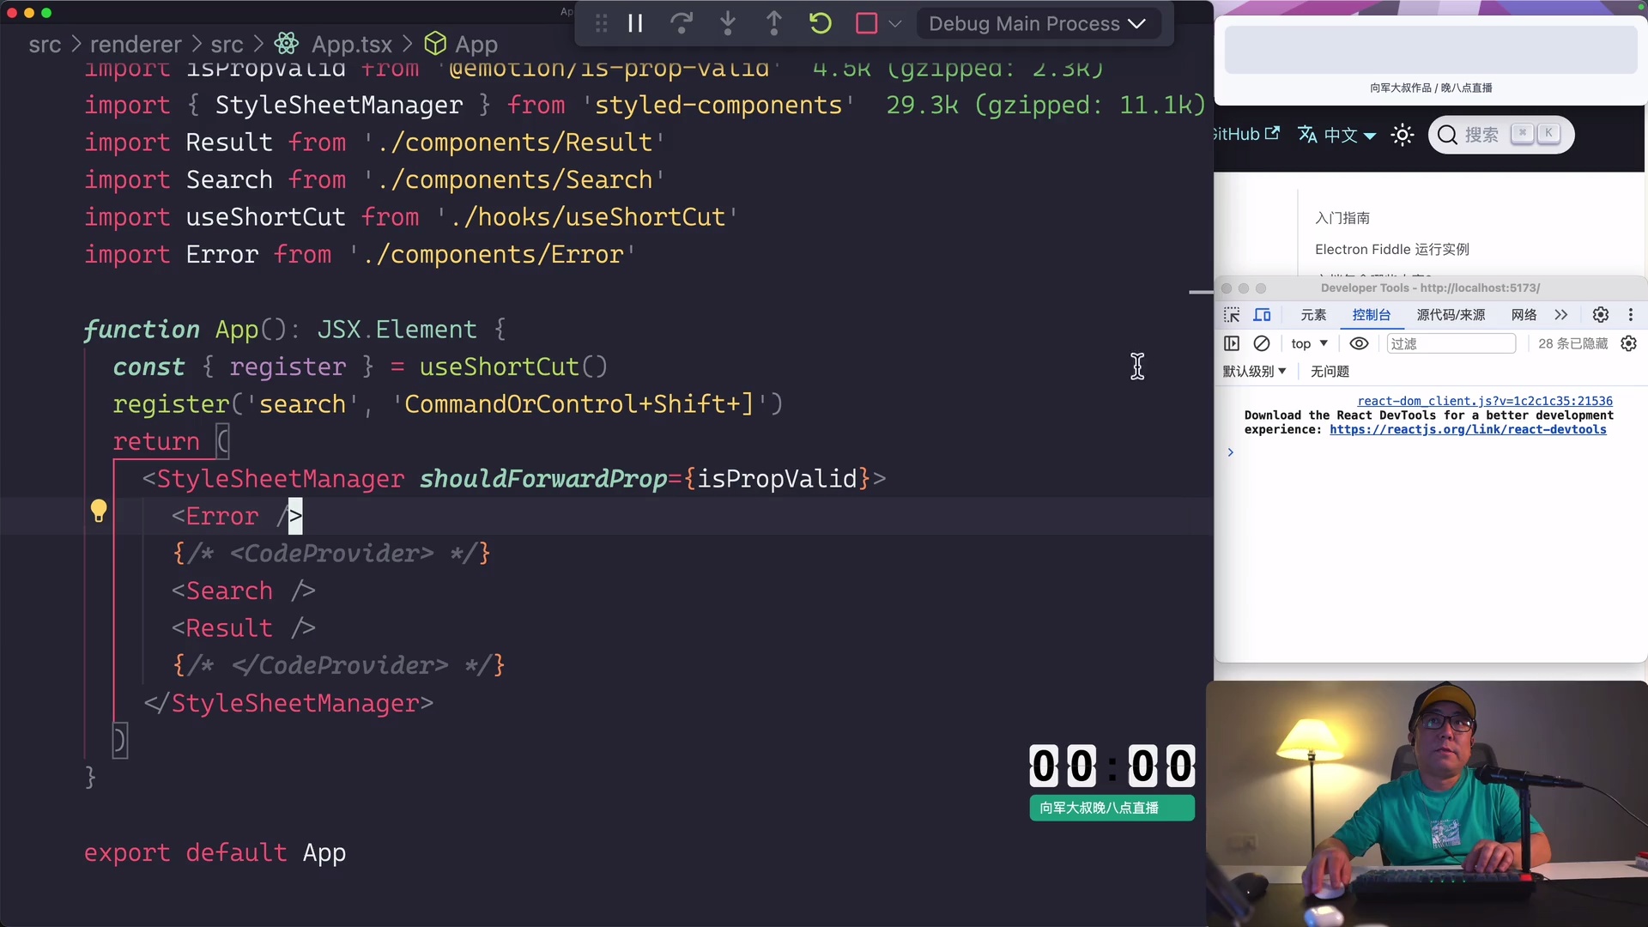The width and height of the screenshot is (1648, 927).
Task: Pause the running debug session
Action: pos(635,23)
